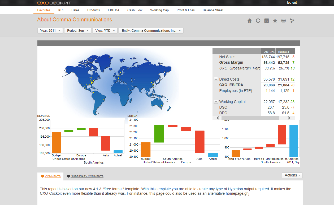Click the Net Sales actual value 186,744

tap(268, 57)
